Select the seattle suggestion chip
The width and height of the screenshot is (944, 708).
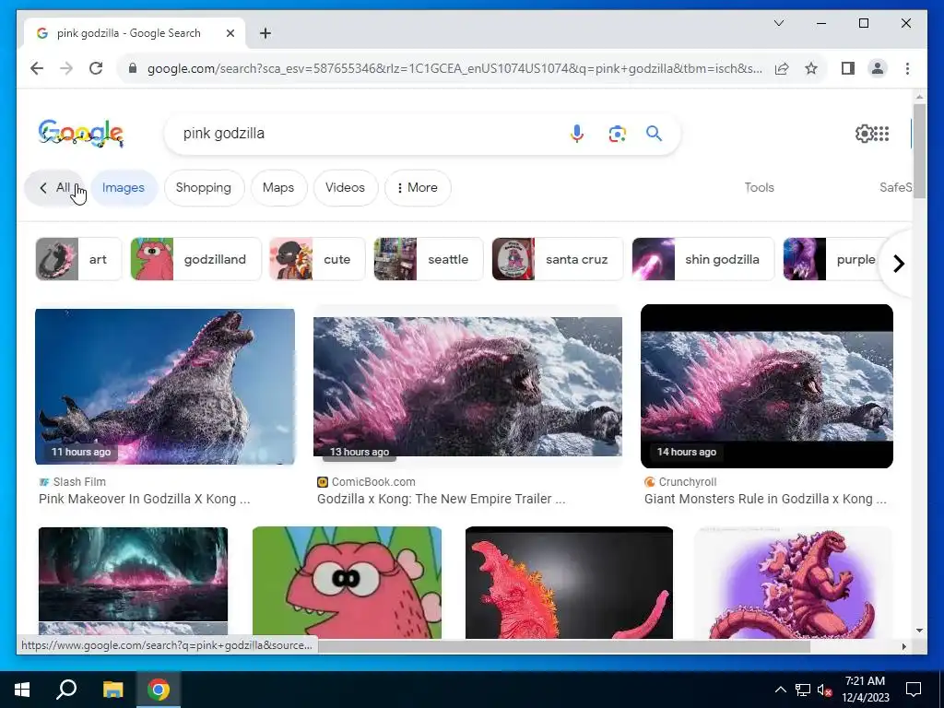click(428, 259)
